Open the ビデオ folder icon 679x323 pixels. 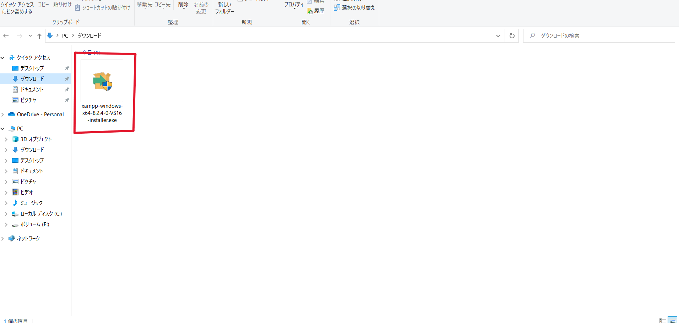coord(15,192)
